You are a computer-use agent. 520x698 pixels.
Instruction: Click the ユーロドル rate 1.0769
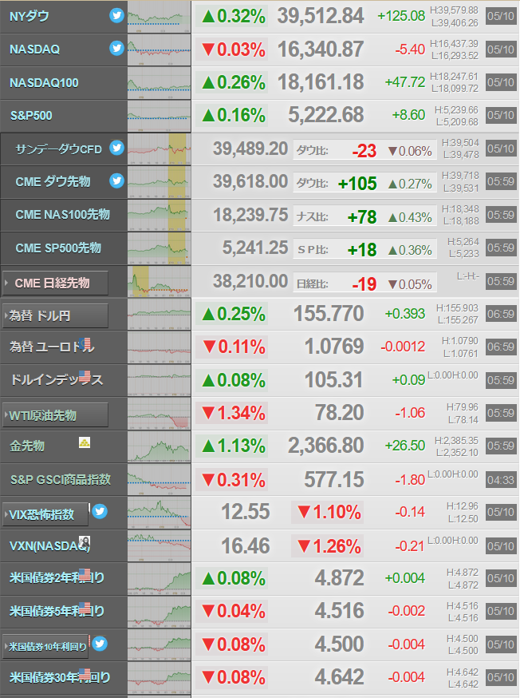click(x=334, y=347)
